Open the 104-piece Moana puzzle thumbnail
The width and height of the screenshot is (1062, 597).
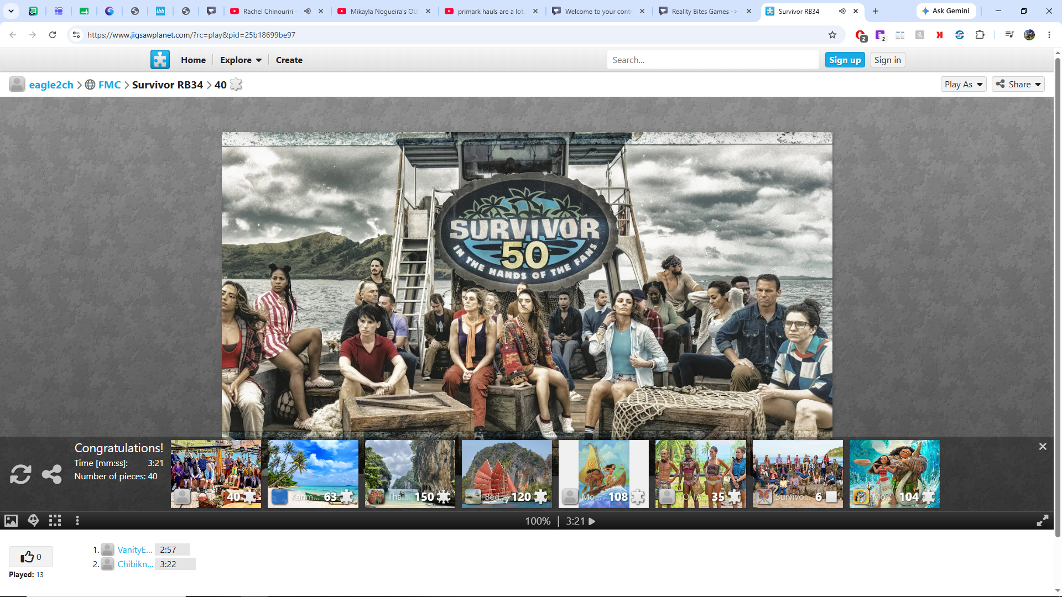(x=894, y=474)
